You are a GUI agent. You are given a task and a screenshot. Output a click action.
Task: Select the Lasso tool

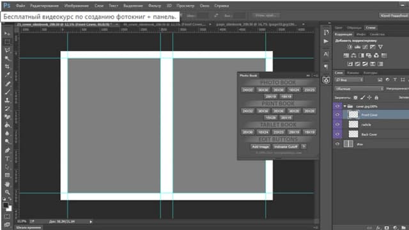pos(7,50)
